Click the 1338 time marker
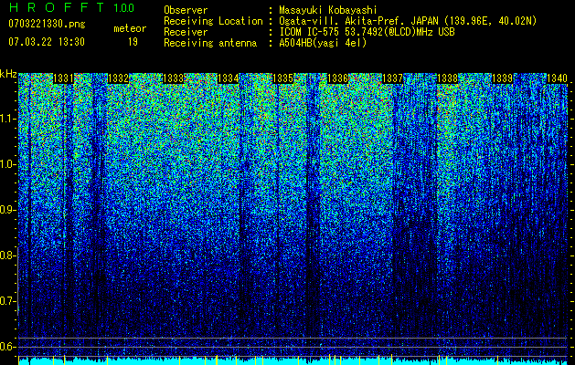 coord(447,78)
